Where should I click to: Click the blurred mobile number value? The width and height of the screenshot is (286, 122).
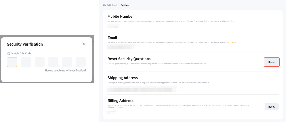pos(112,26)
